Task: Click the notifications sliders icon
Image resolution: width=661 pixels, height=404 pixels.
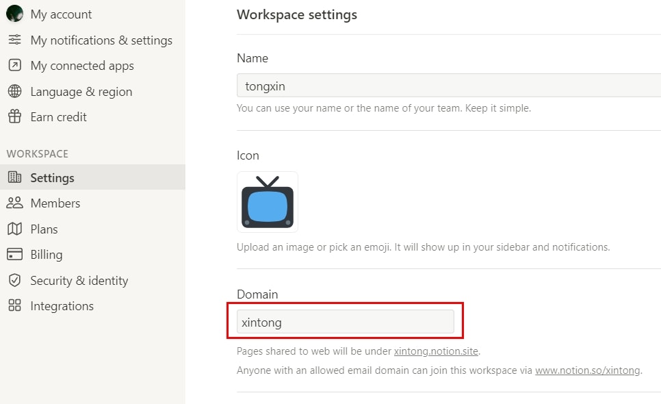Action: [15, 40]
